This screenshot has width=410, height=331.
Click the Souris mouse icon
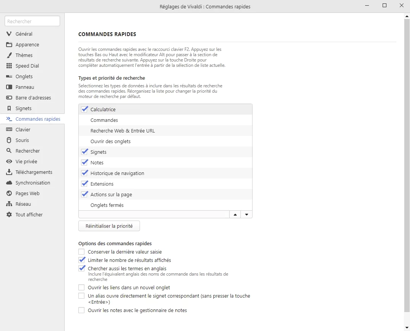(x=9, y=140)
